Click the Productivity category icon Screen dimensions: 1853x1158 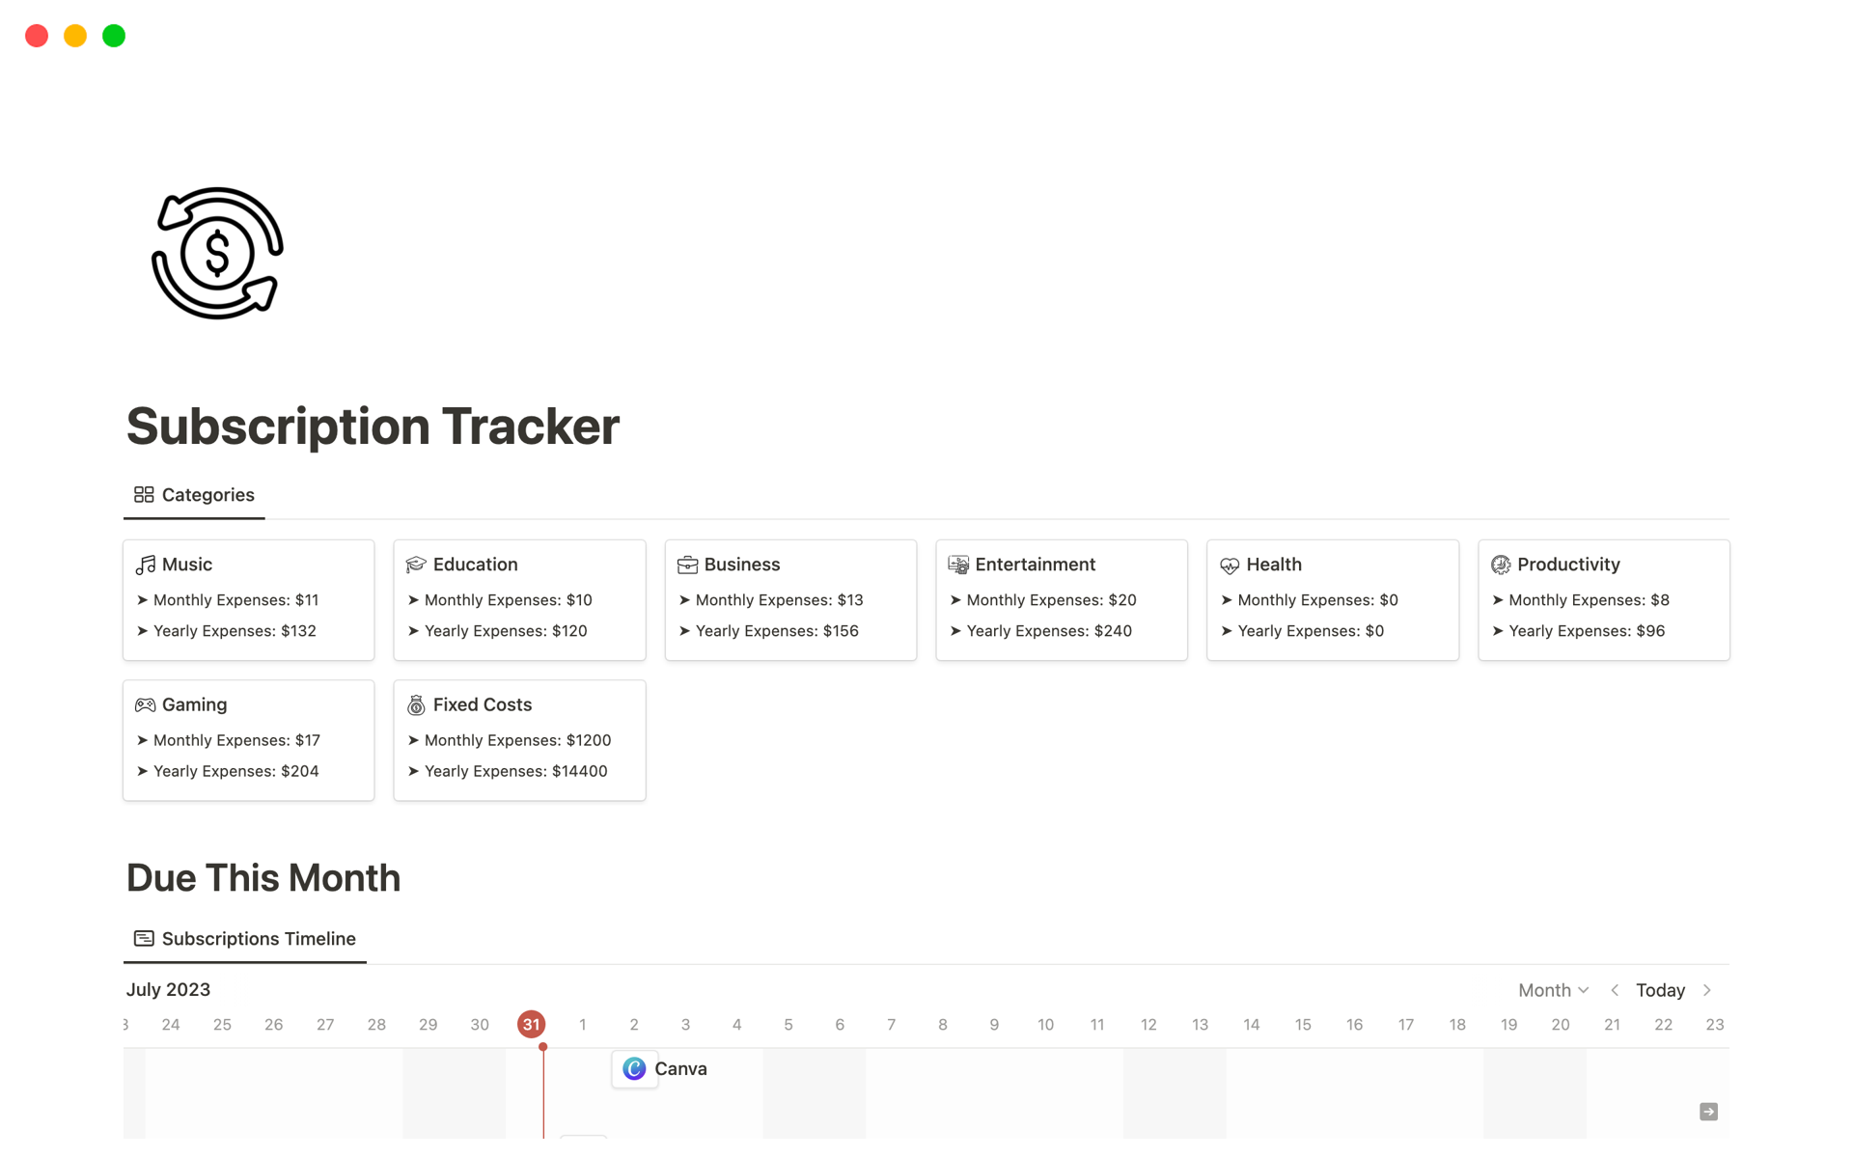[1501, 565]
